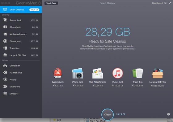This screenshot has height=122, width=173.
Task: Click the 28,29 GB text beside Clean button
Action: click(121, 114)
